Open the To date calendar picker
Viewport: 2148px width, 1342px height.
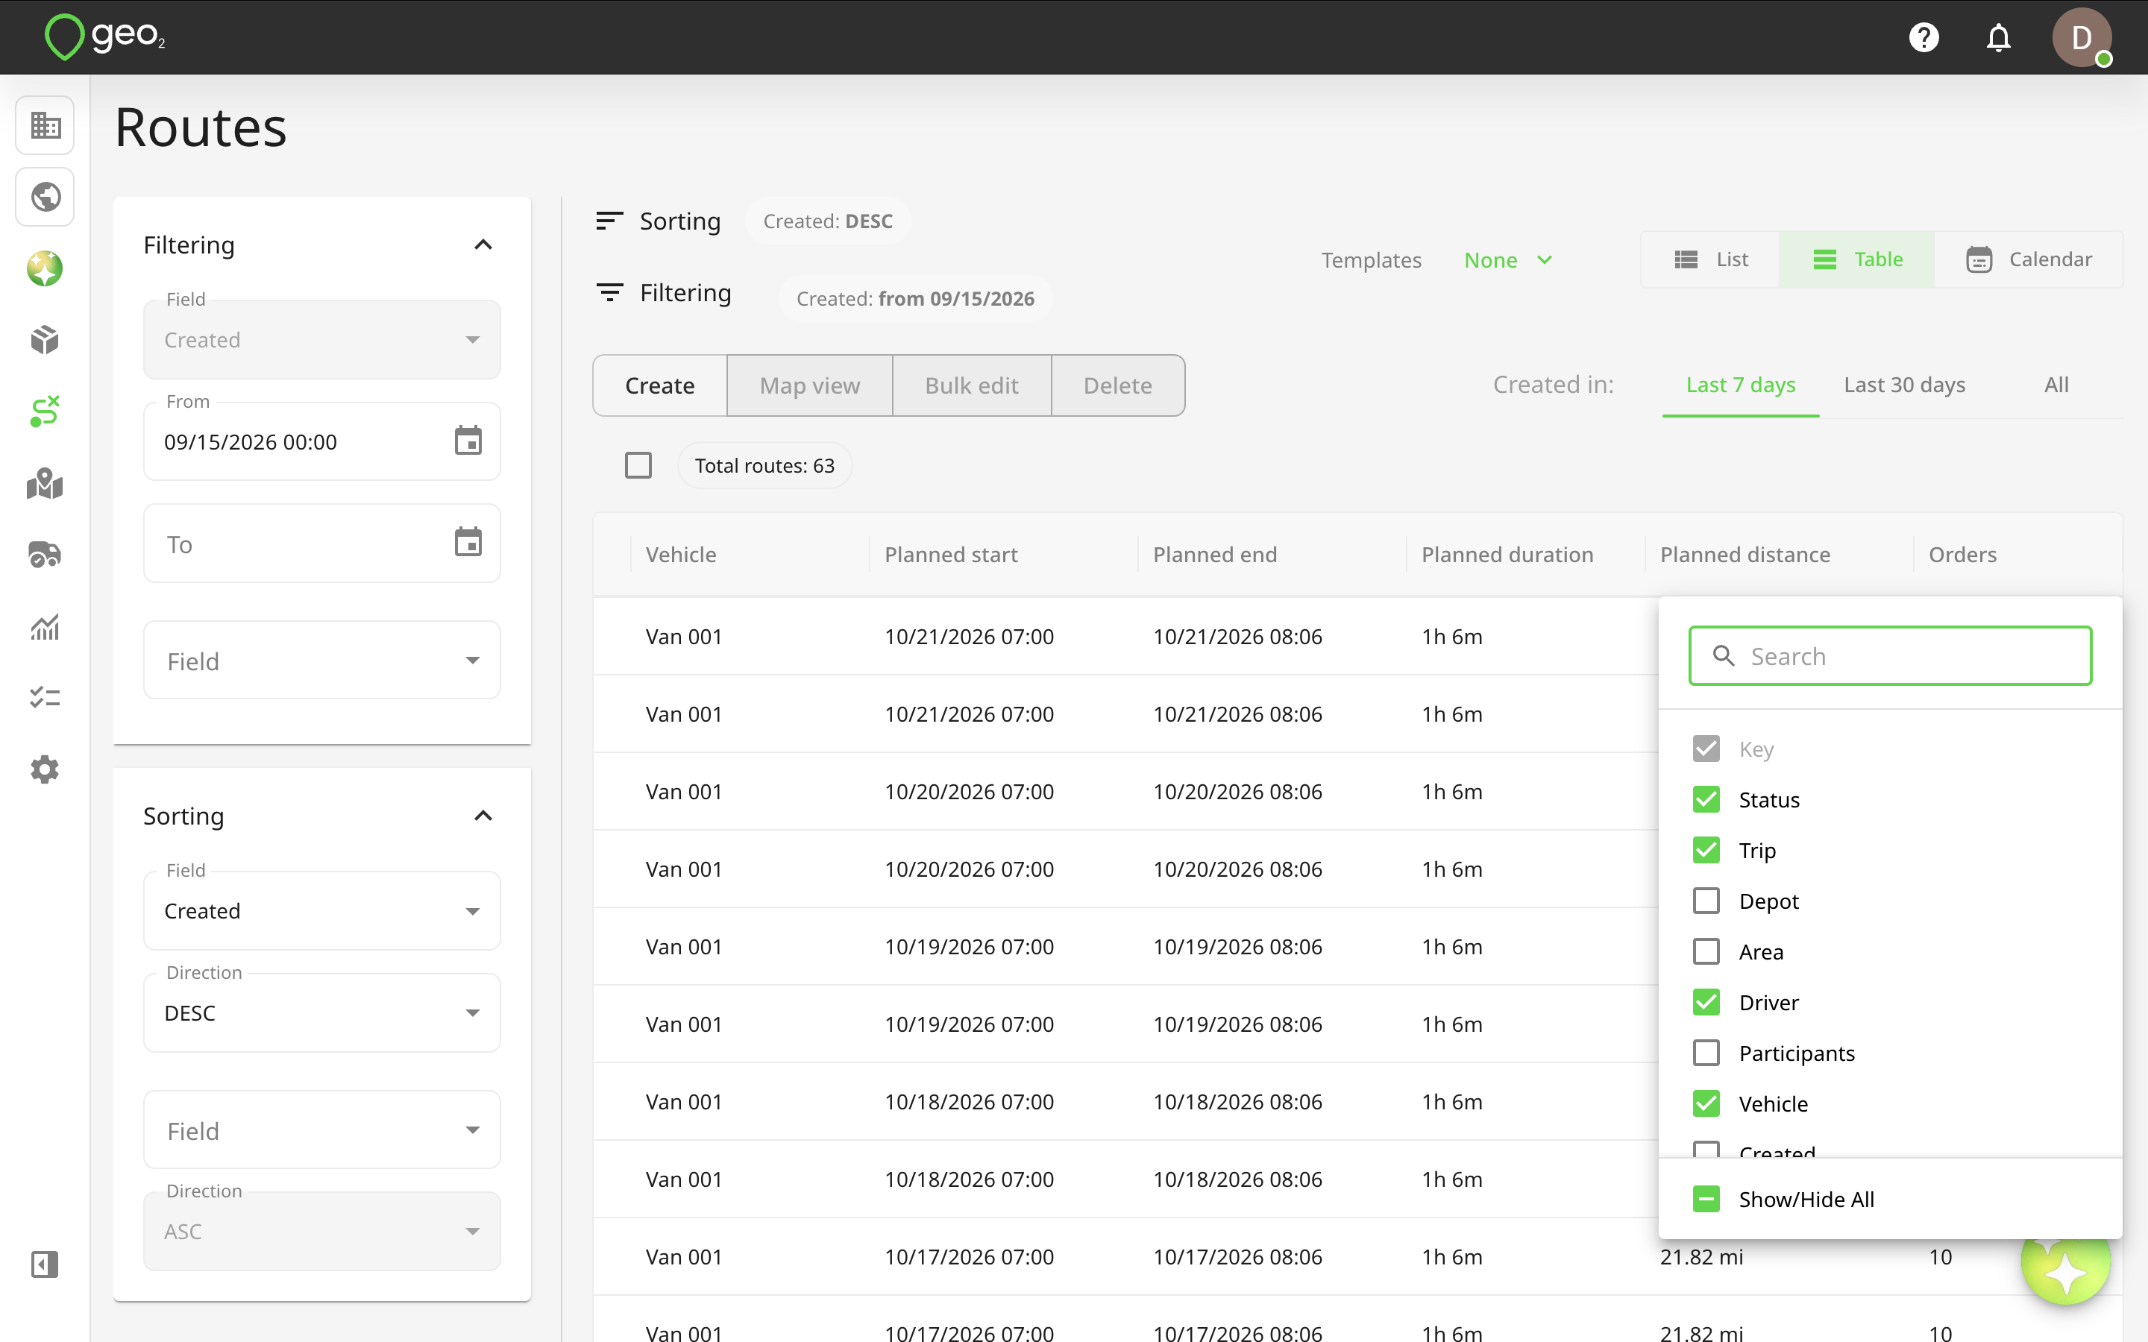click(468, 542)
